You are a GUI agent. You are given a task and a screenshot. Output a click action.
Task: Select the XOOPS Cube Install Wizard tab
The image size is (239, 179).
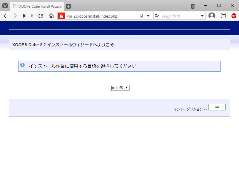tap(37, 6)
